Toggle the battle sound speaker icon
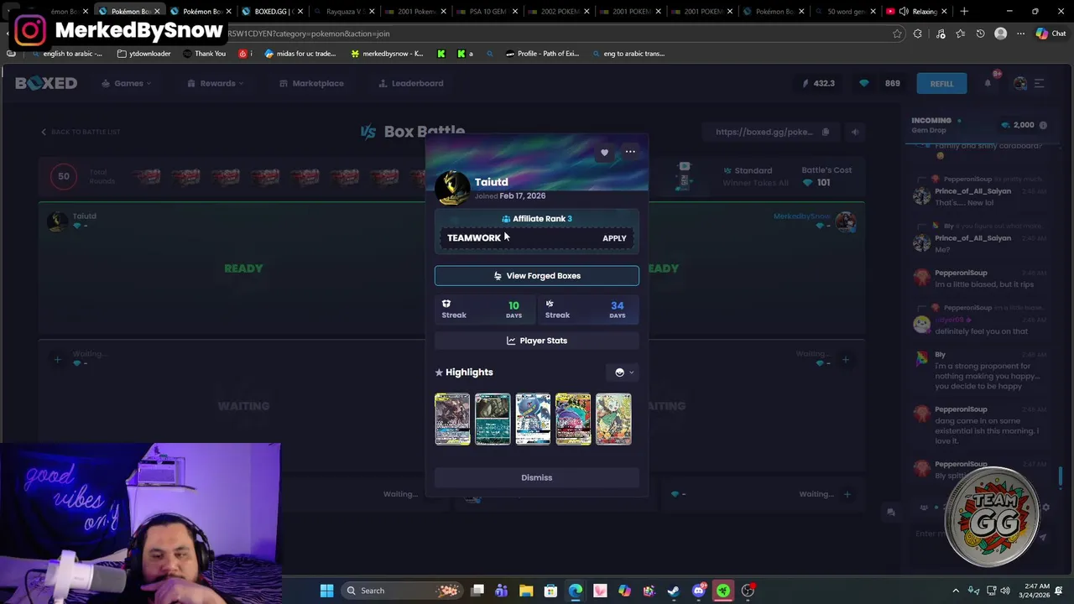This screenshot has height=604, width=1074. (x=855, y=132)
